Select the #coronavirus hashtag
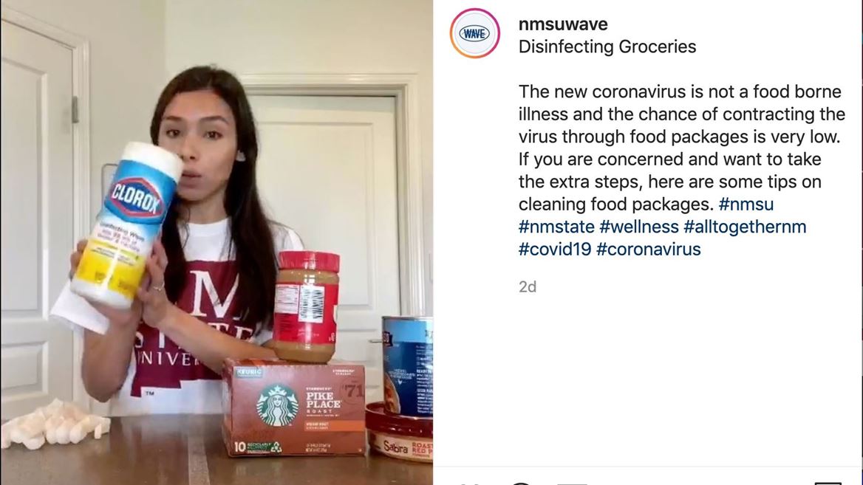This screenshot has height=485, width=863. pos(648,249)
